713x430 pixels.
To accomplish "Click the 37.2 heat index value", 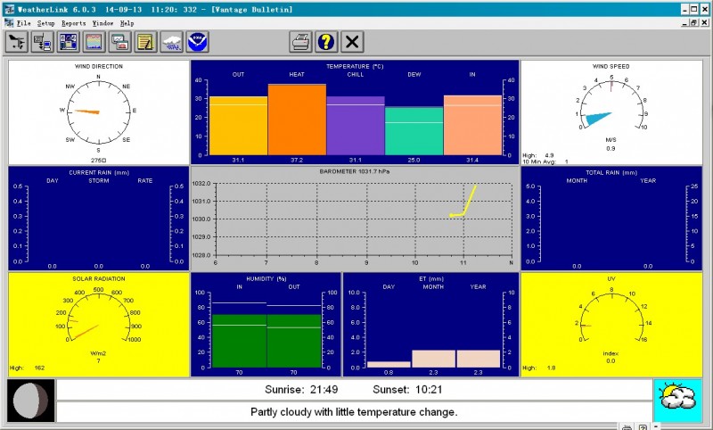I will [x=297, y=161].
